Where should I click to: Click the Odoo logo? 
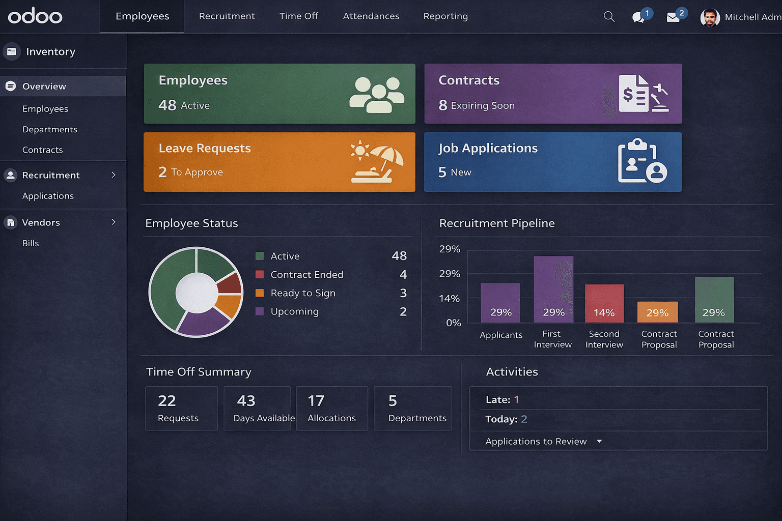coord(35,16)
